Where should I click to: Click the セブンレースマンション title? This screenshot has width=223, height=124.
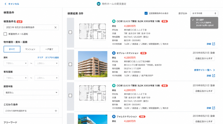pos(127,53)
